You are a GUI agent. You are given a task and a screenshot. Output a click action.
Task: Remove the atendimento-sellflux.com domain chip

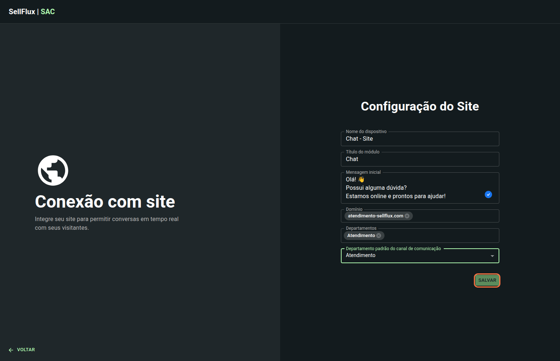407,216
